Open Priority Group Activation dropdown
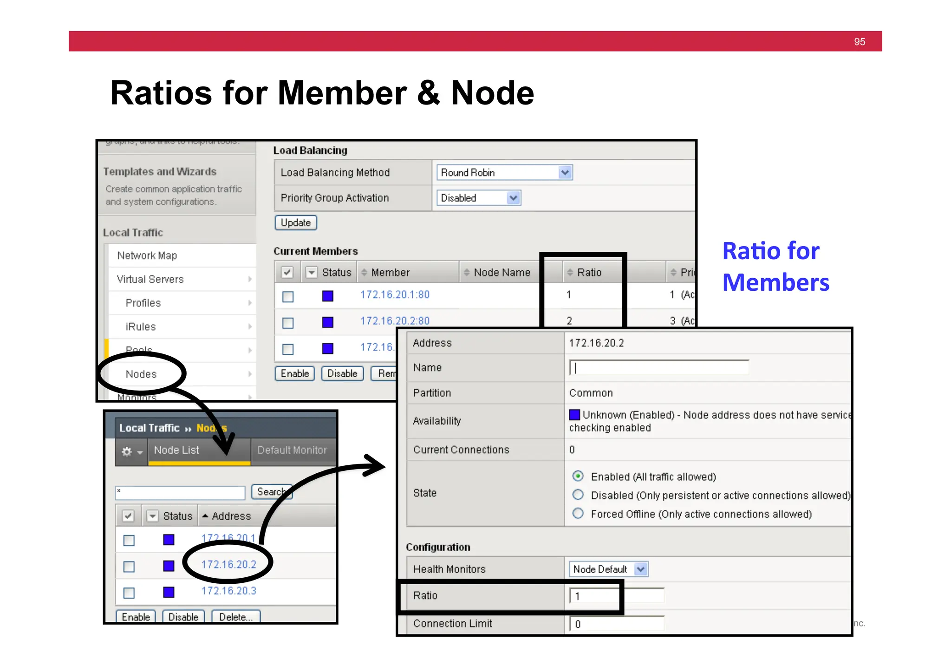Screen dimensions: 951x672 (479, 198)
